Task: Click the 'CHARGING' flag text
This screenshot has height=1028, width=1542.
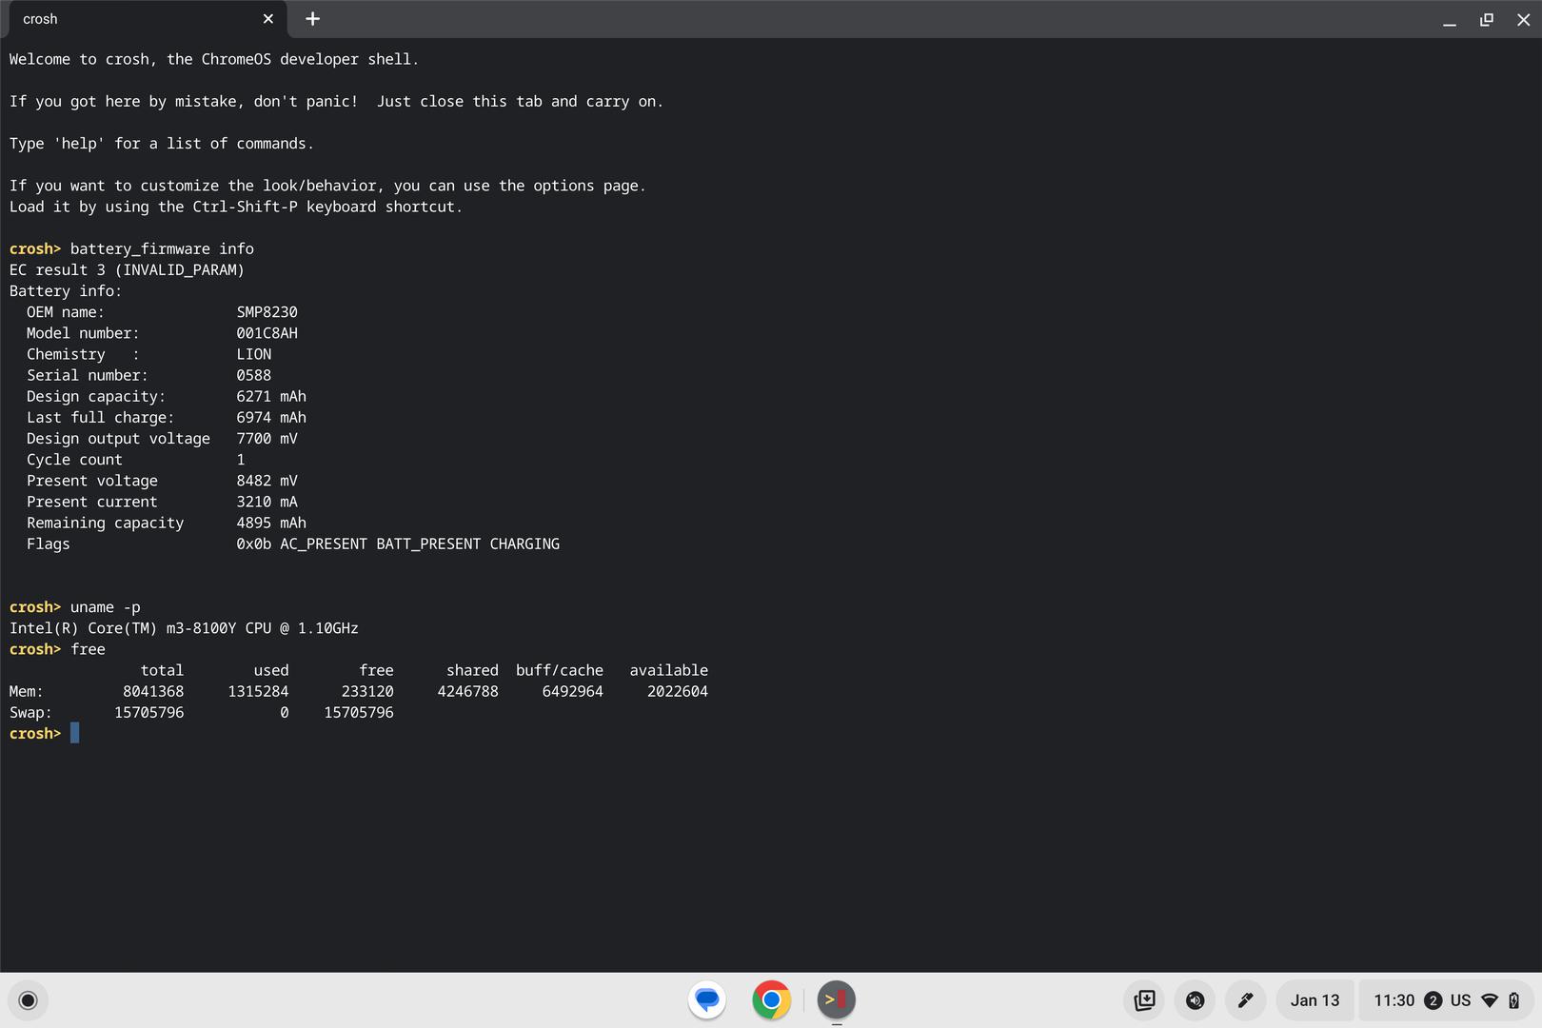Action: 524,544
